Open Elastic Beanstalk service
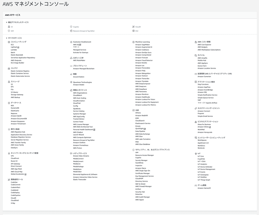 point(17,55)
